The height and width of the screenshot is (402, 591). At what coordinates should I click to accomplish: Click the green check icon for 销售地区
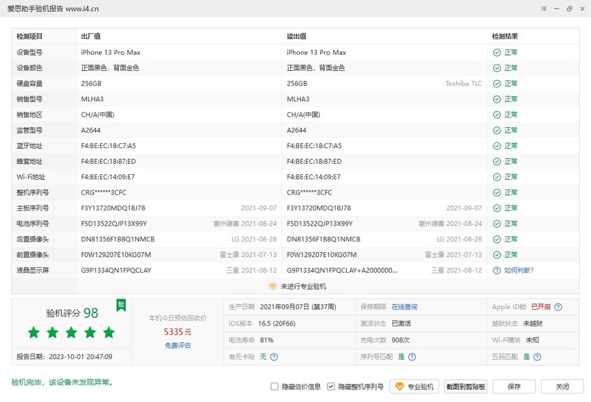(x=496, y=115)
